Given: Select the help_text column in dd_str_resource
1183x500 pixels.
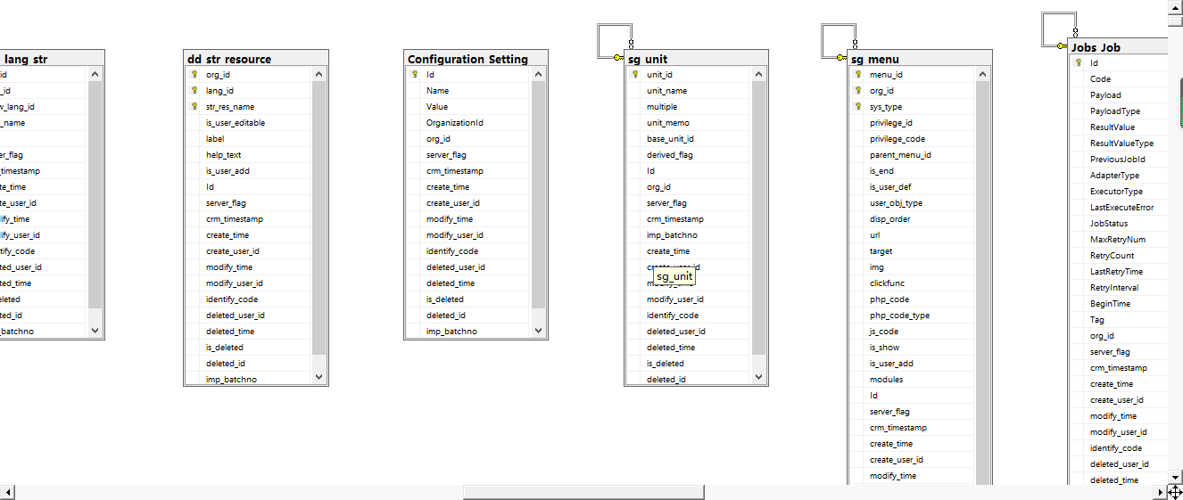Looking at the screenshot, I should pyautogui.click(x=249, y=155).
